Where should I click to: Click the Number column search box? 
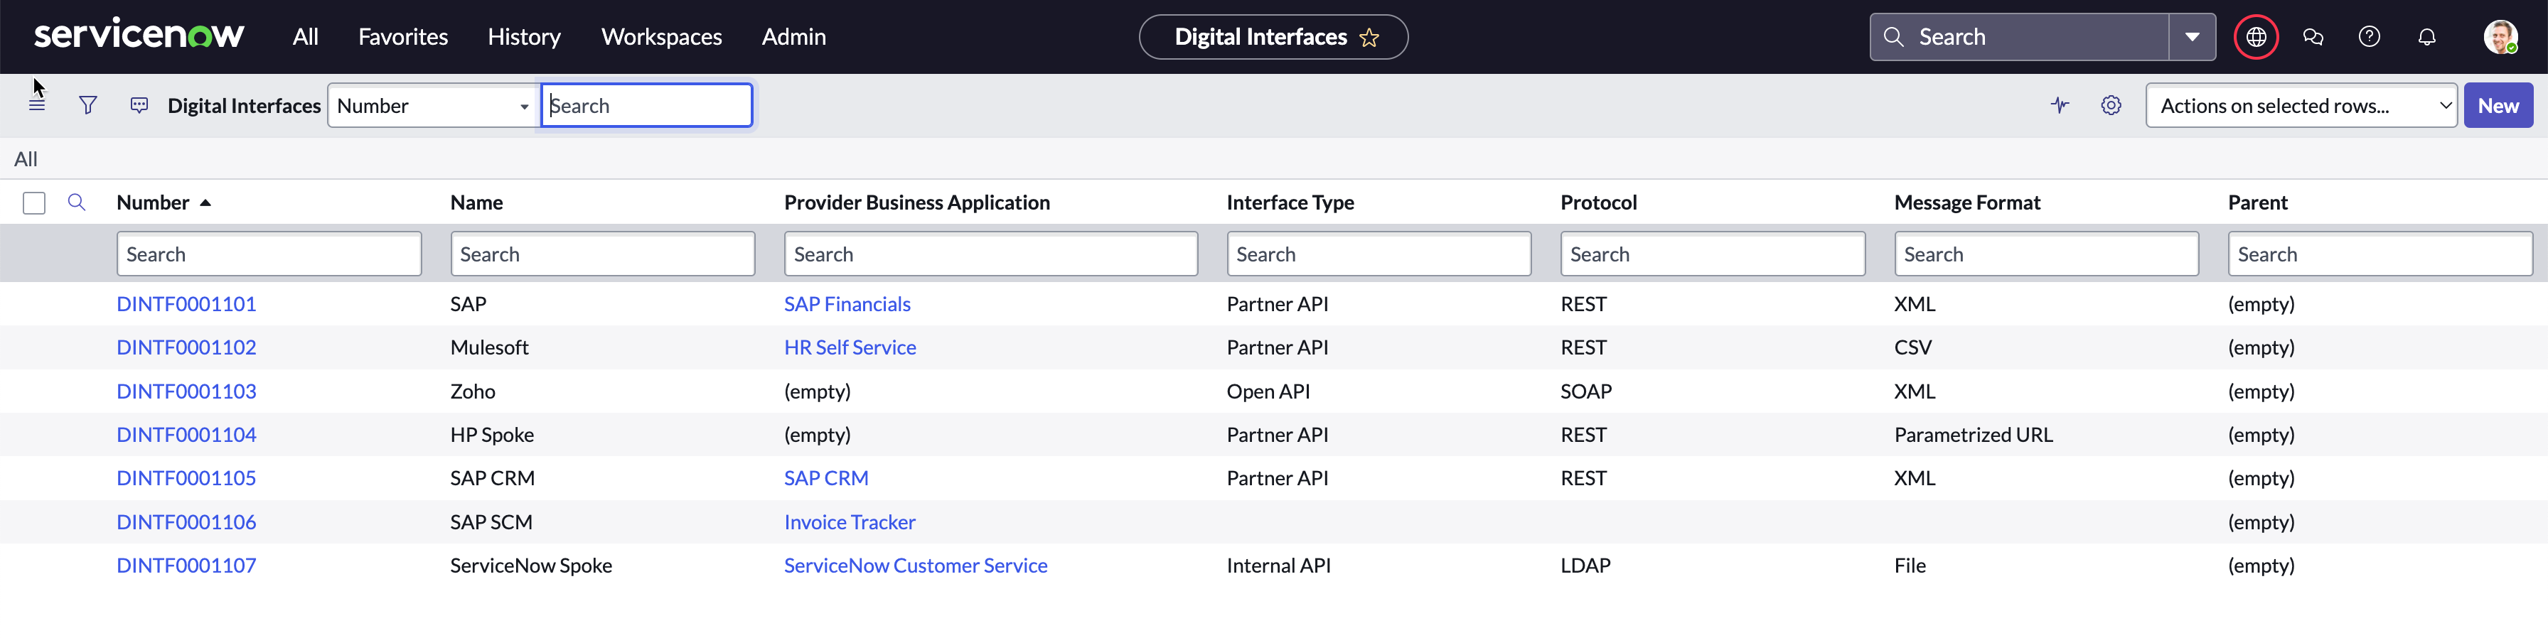[x=269, y=254]
